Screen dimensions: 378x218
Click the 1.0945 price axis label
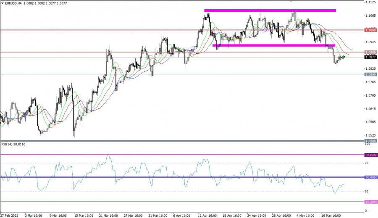click(x=370, y=42)
